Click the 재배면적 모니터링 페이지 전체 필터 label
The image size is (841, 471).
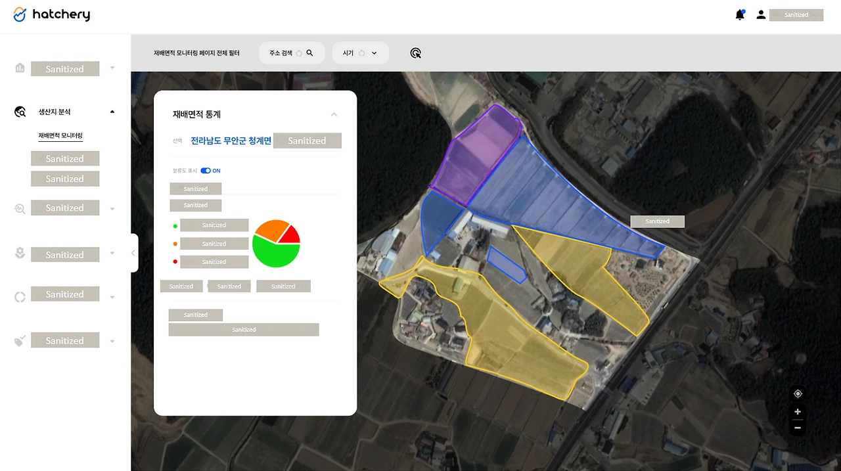coord(196,53)
